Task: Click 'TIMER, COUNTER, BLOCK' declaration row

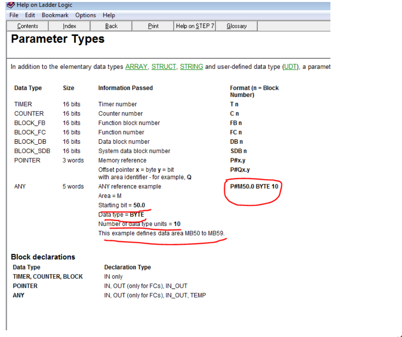Action: 48,276
